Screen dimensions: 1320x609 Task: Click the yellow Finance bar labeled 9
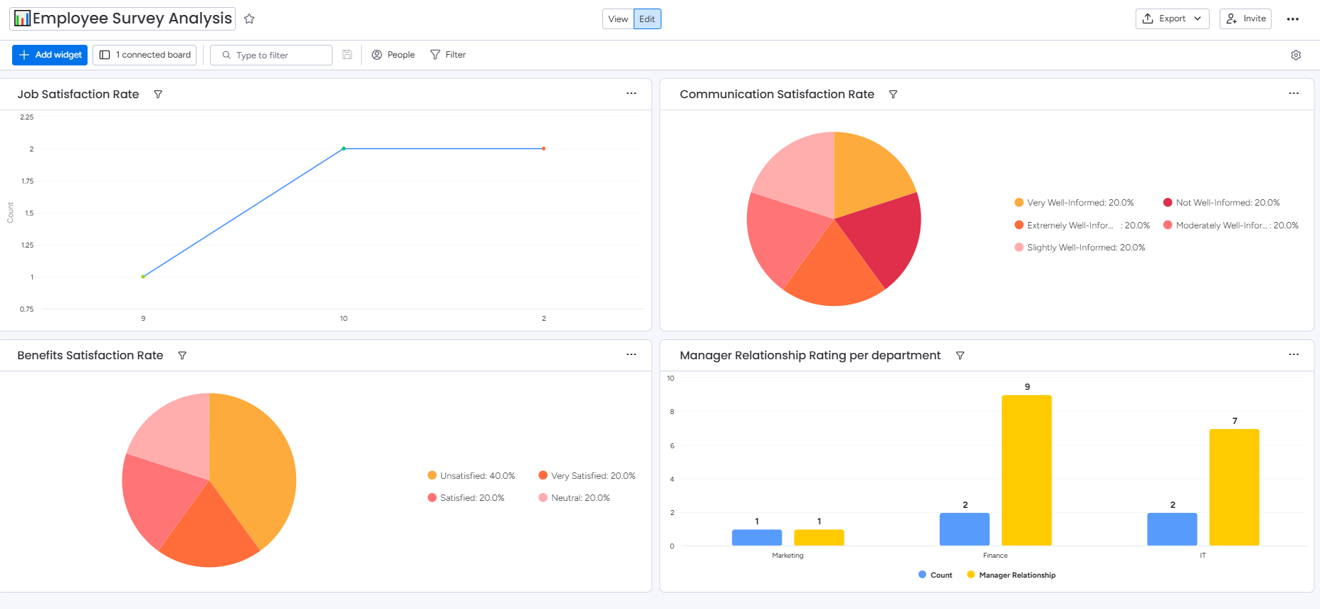[1027, 470]
